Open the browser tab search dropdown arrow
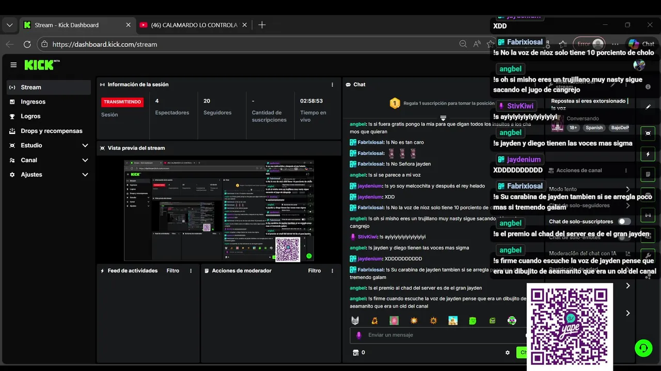 [x=9, y=25]
